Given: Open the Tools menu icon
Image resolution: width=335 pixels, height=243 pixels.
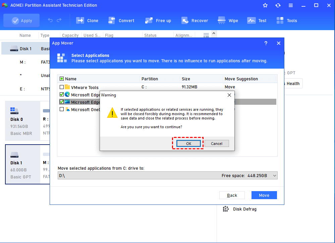Looking at the screenshot, I should 280,20.
